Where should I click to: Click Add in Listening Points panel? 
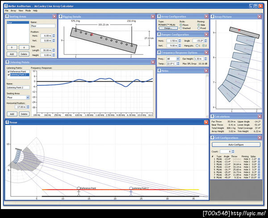pos(12,114)
